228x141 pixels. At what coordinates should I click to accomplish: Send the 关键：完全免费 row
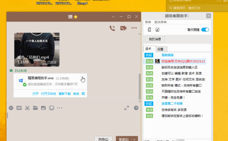click(x=150, y=98)
